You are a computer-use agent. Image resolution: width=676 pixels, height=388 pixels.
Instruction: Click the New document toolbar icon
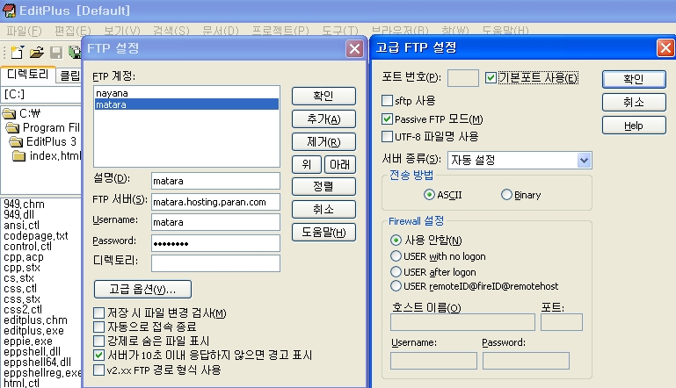(x=18, y=52)
